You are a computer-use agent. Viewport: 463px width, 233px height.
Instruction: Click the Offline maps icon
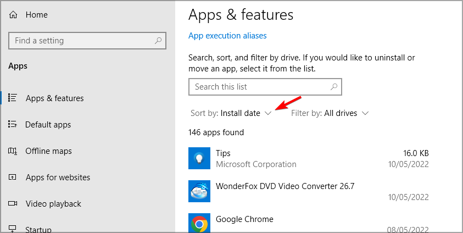point(13,151)
